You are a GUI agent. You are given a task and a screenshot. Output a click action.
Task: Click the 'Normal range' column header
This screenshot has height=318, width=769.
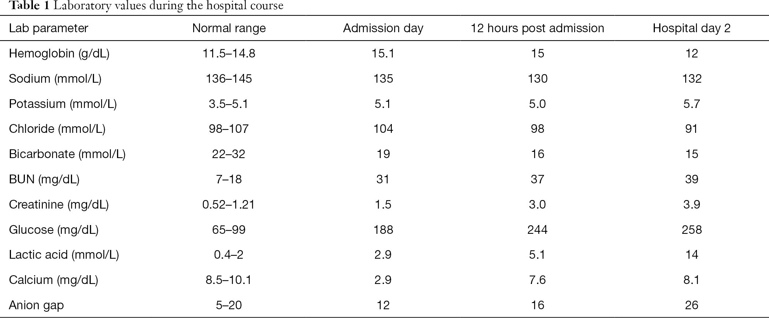point(229,28)
